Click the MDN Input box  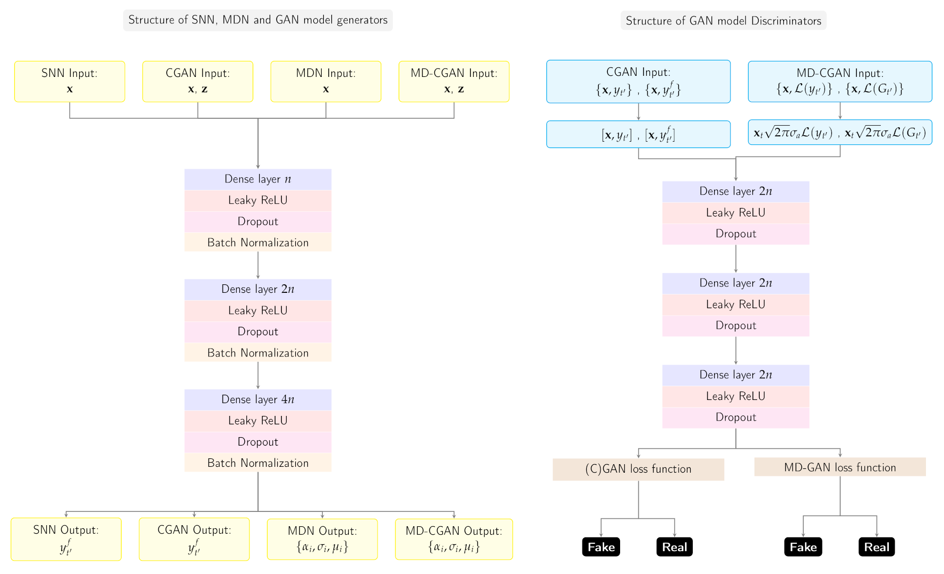pos(325,81)
